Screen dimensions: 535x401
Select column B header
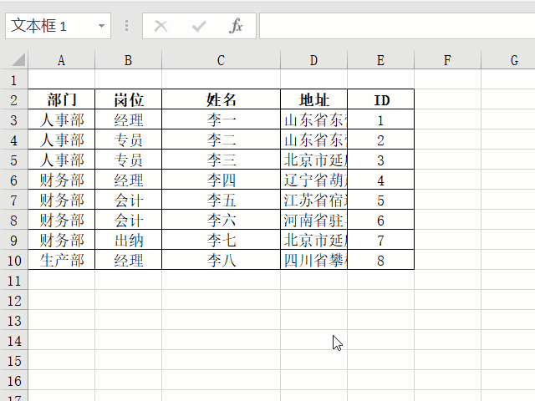pyautogui.click(x=128, y=60)
